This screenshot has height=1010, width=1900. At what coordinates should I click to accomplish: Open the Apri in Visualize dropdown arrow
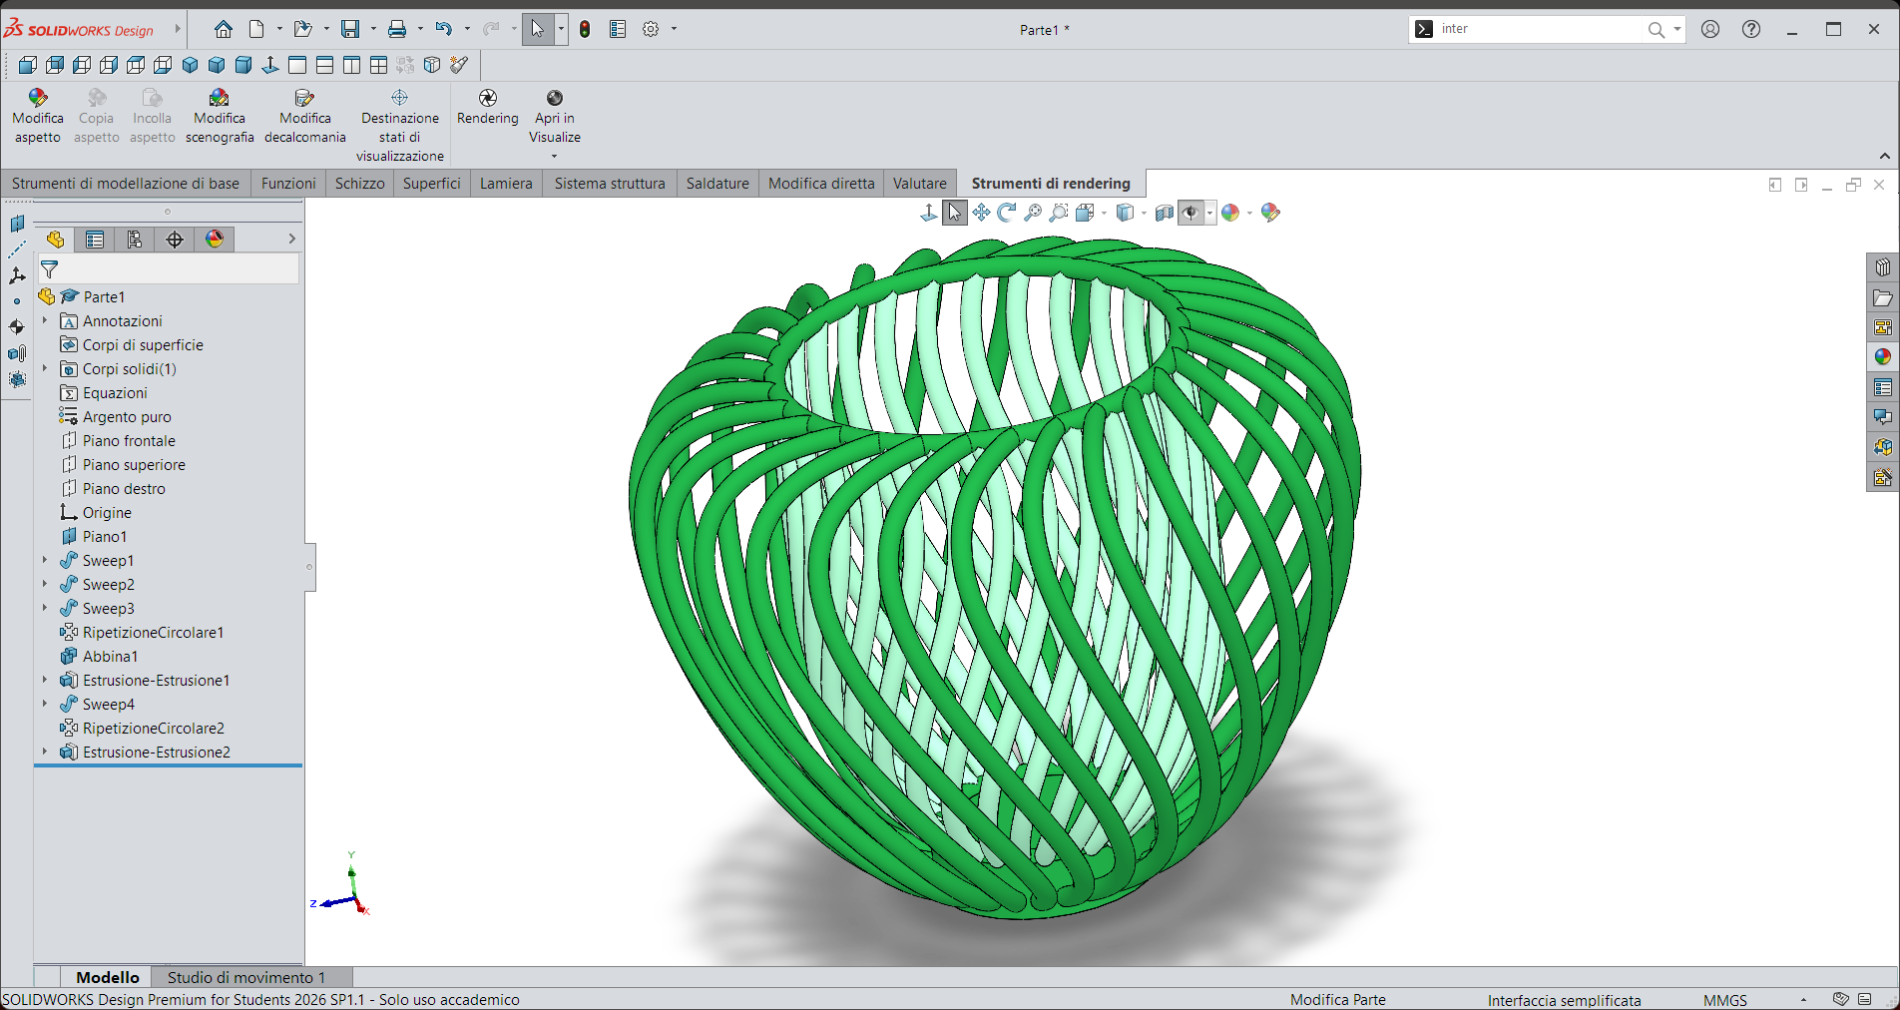click(555, 156)
